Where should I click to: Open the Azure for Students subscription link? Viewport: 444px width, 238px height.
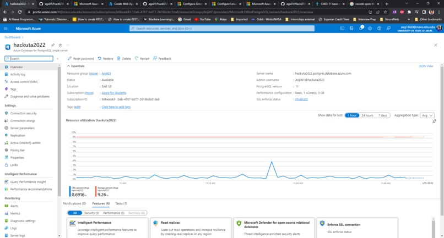pos(114,93)
